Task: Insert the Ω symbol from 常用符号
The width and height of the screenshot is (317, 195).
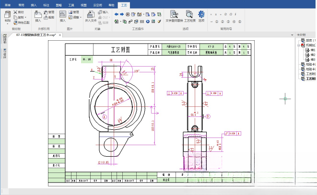Action: click(x=231, y=14)
